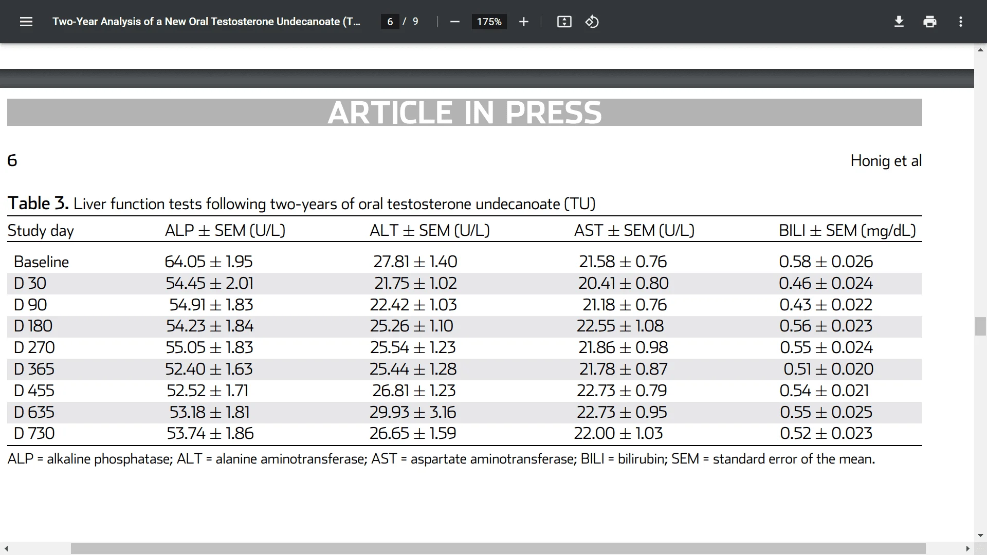987x555 pixels.
Task: Click the 'D 455' row label
Action: tap(34, 391)
